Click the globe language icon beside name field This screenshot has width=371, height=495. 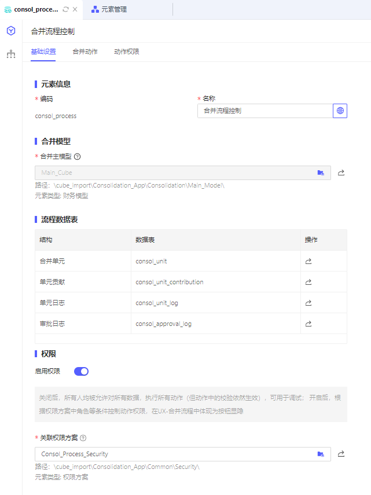tap(340, 111)
